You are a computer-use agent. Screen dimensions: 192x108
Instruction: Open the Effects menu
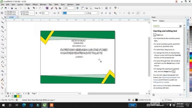[x=35, y=4]
